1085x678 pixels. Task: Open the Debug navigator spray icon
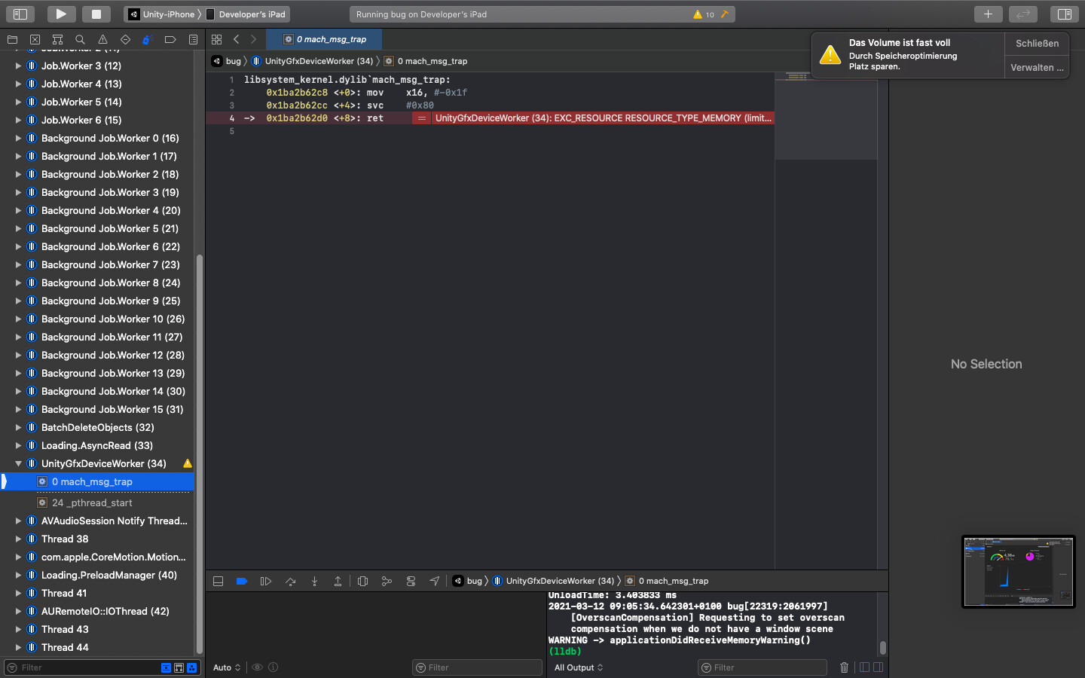tap(148, 39)
